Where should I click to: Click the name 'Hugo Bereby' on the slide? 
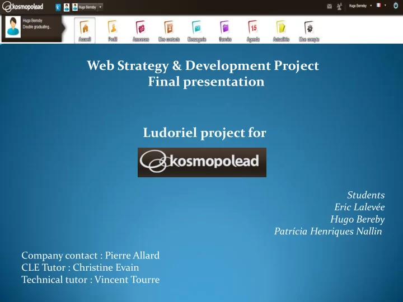point(358,219)
